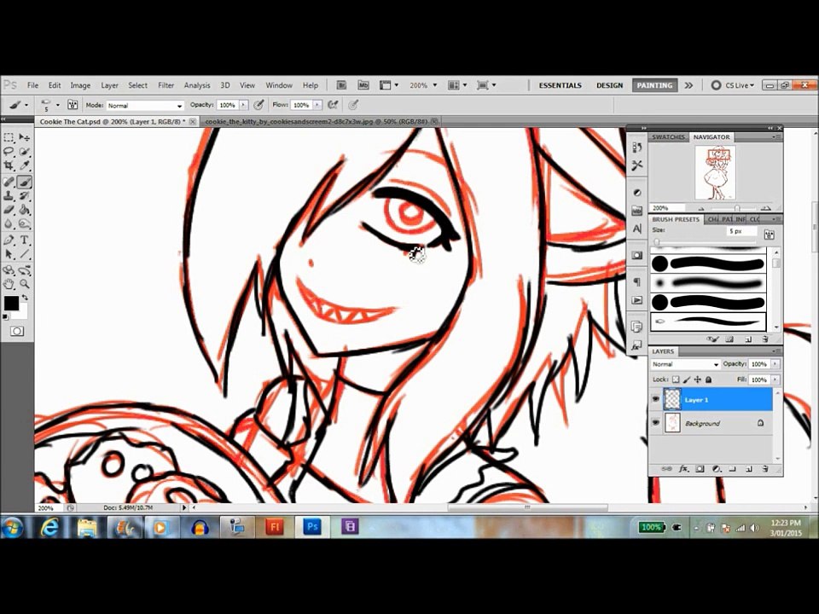Switch to the Swatches tab

point(669,136)
